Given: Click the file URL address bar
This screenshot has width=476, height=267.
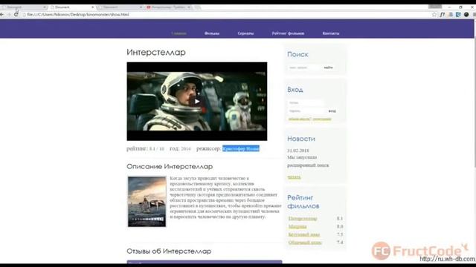Looking at the screenshot, I should (x=225, y=15).
